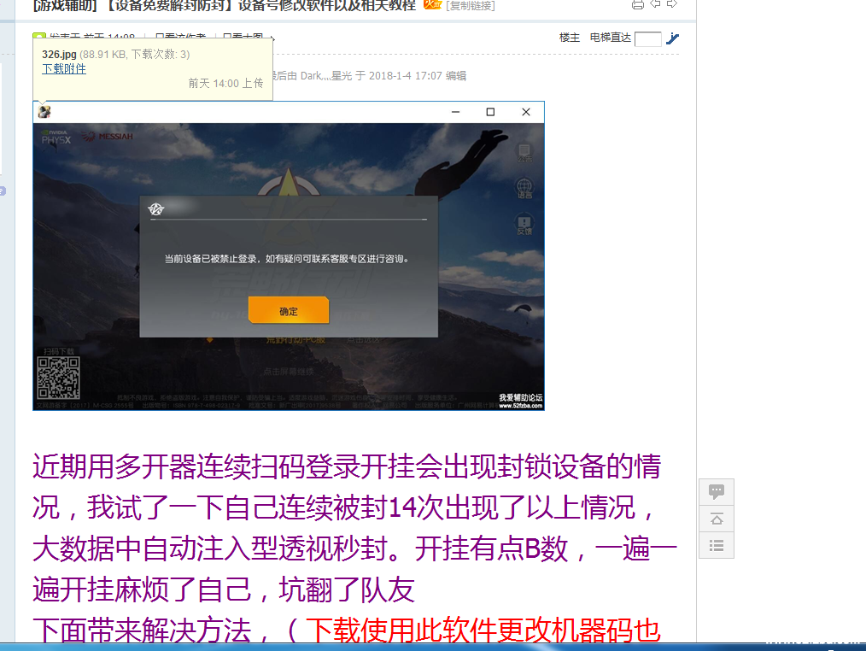The image size is (866, 651).
Task: Click the orange hot-thread badge beside title
Action: 432,4
